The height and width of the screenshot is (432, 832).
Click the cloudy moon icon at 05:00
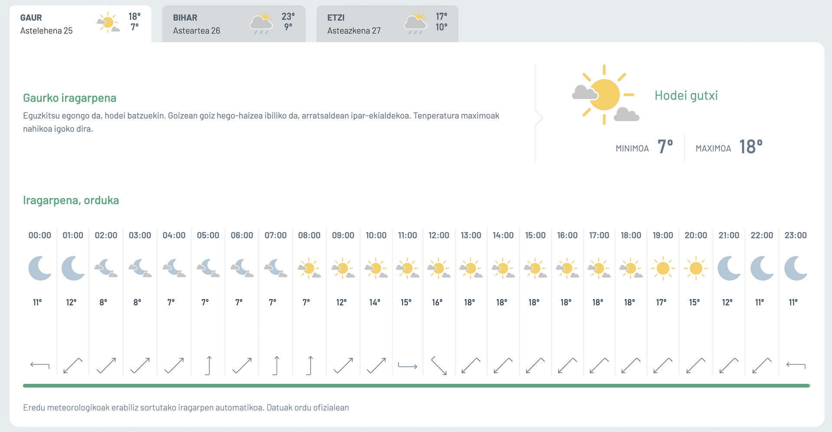click(208, 268)
